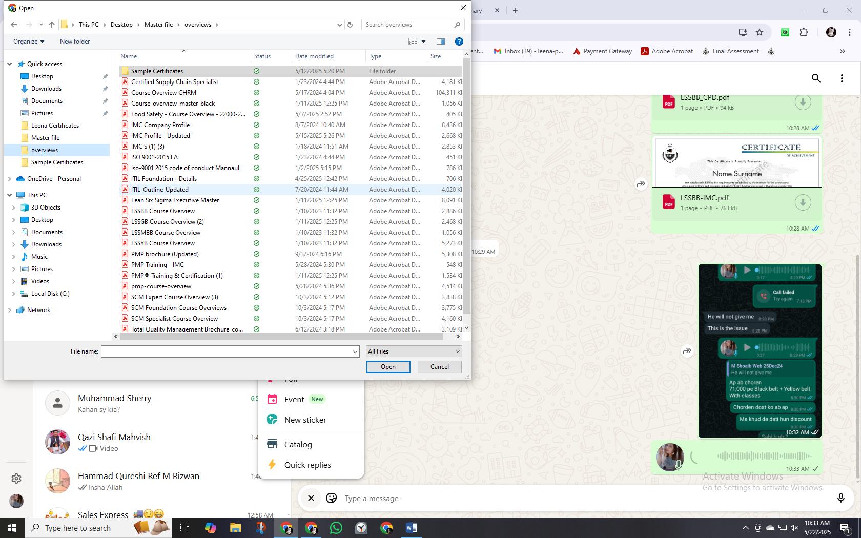
Task: Choose Quick replies in attachment menu
Action: [x=311, y=465]
